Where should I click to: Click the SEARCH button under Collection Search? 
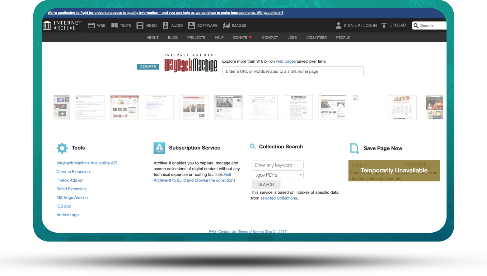[x=266, y=184]
